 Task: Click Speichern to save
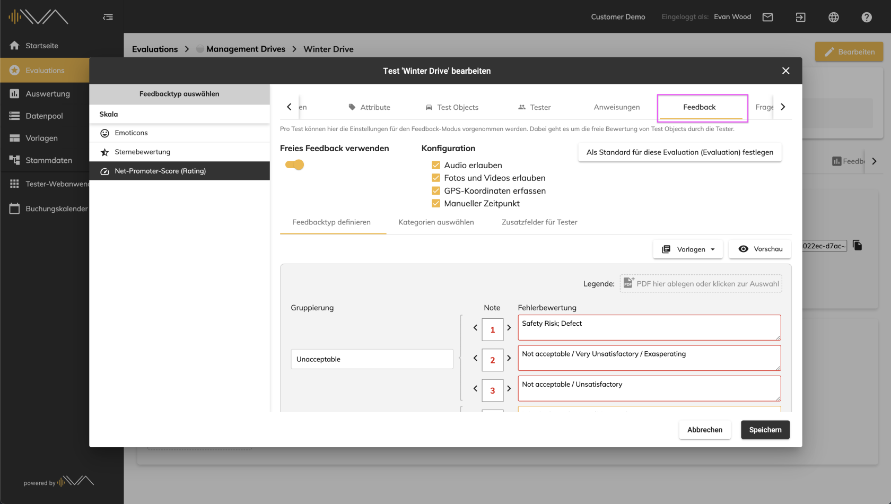coord(765,430)
